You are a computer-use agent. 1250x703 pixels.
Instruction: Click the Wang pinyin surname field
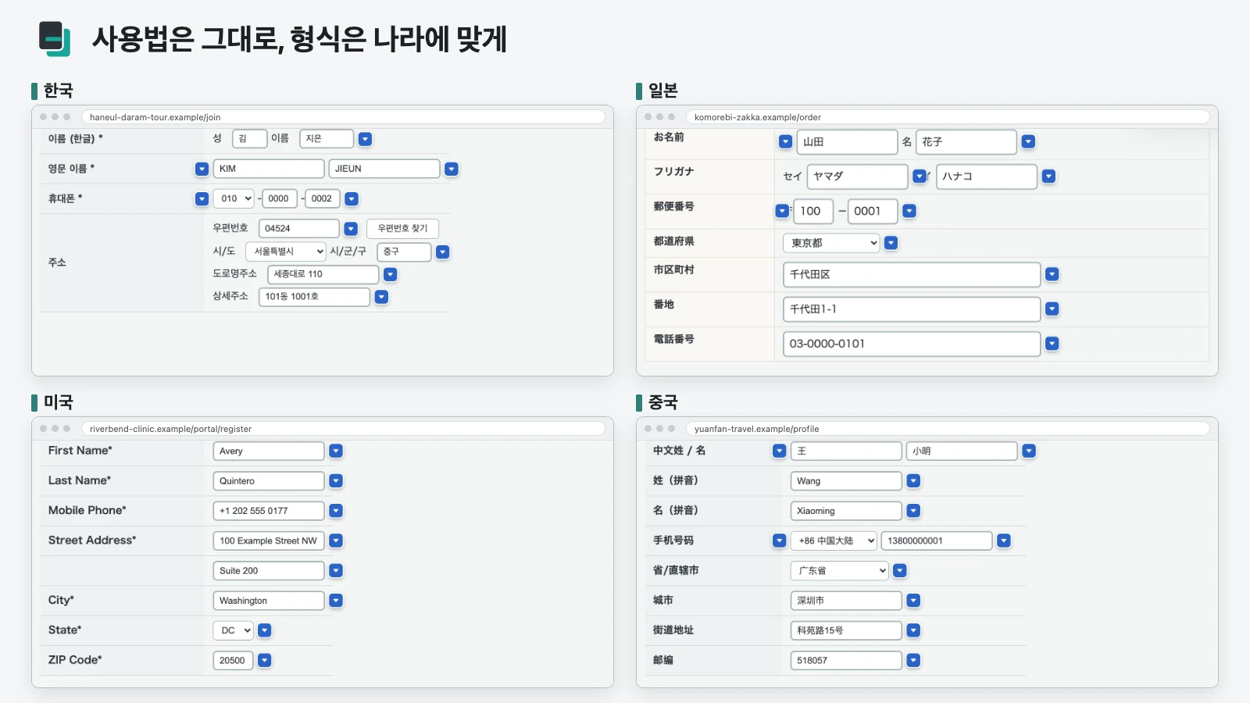pos(846,481)
